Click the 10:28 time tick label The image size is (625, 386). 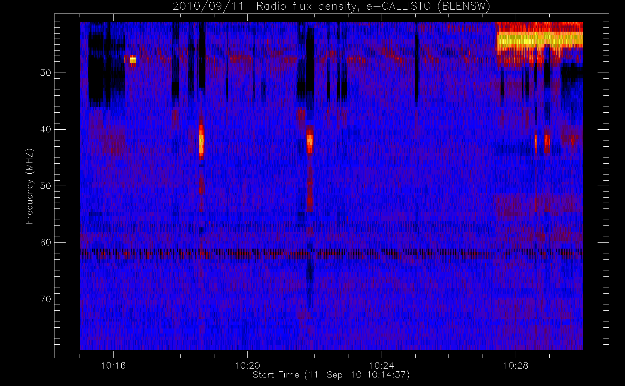pos(516,366)
